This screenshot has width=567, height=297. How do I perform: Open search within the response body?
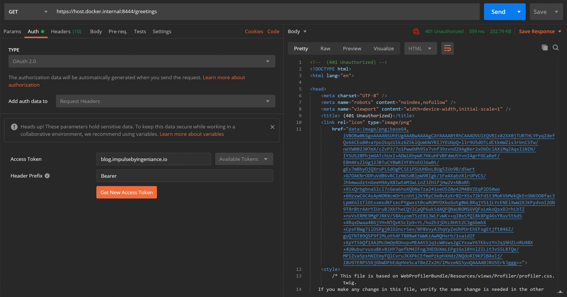(x=556, y=48)
